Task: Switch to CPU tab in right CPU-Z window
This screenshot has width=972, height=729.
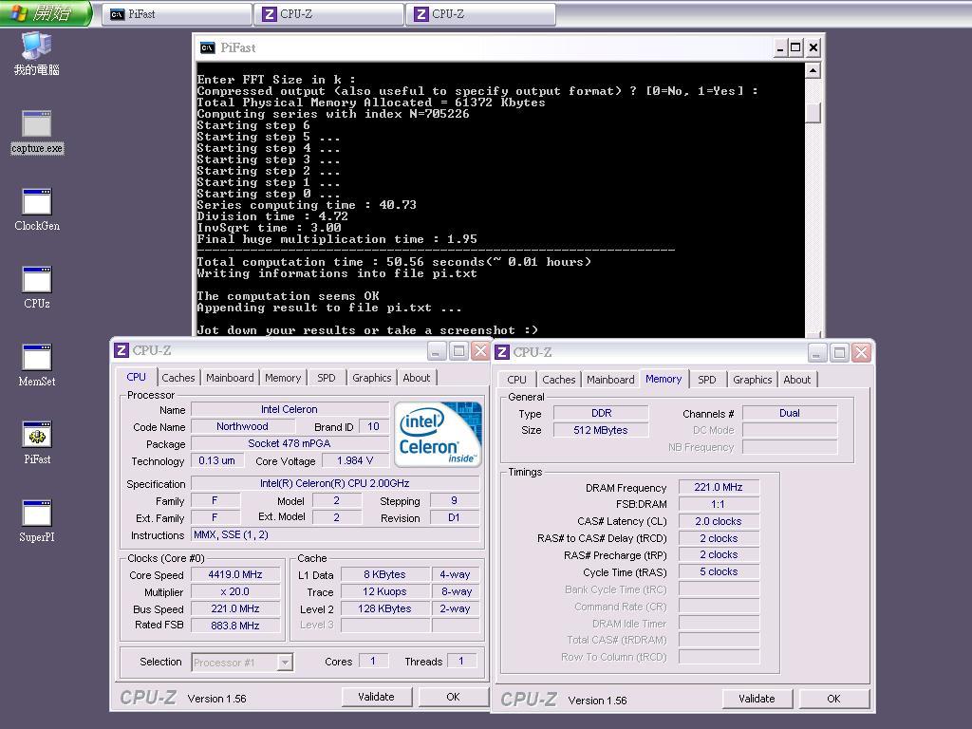Action: [516, 380]
